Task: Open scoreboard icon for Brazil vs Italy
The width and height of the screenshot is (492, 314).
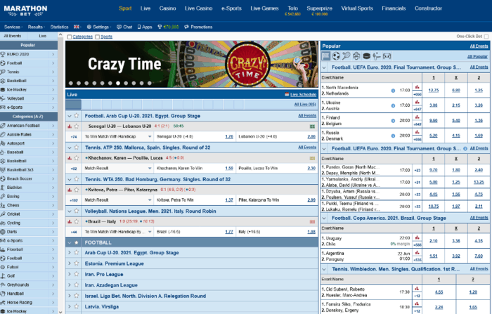Action: [312, 222]
